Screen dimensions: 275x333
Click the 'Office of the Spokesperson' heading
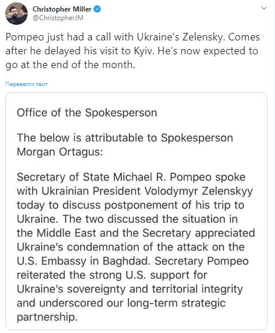[87, 113]
